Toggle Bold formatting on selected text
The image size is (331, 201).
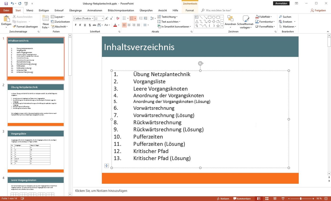[x=75, y=25]
